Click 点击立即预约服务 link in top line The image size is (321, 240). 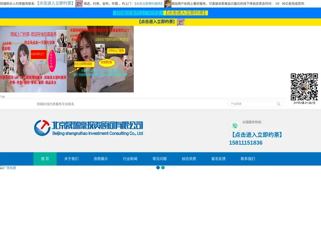click(x=149, y=4)
